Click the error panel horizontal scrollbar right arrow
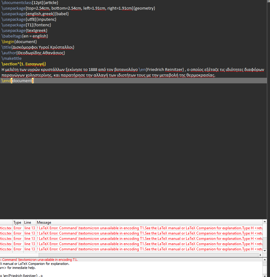270x277 pixels. [260, 255]
